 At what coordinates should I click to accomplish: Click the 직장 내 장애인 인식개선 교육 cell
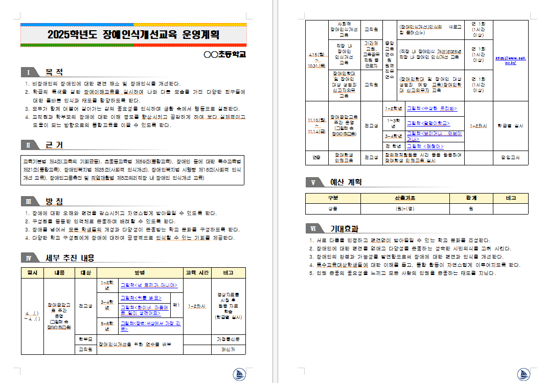[344, 54]
